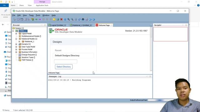Open the Help menu
The height and width of the screenshot is (112, 200).
pos(53,15)
